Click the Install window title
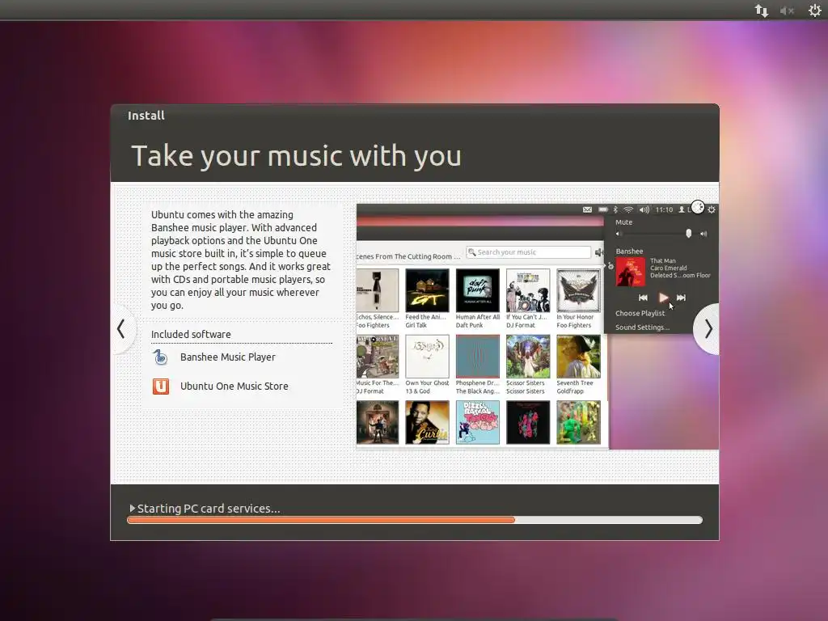This screenshot has height=621, width=828. (146, 116)
